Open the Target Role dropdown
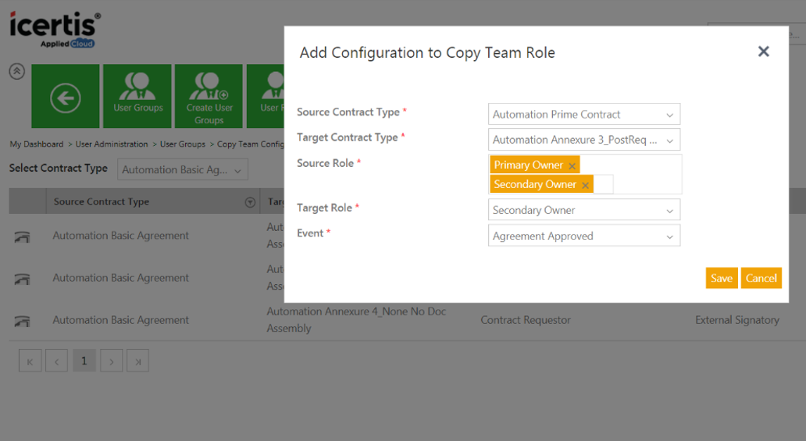The width and height of the screenshot is (806, 441). (584, 211)
